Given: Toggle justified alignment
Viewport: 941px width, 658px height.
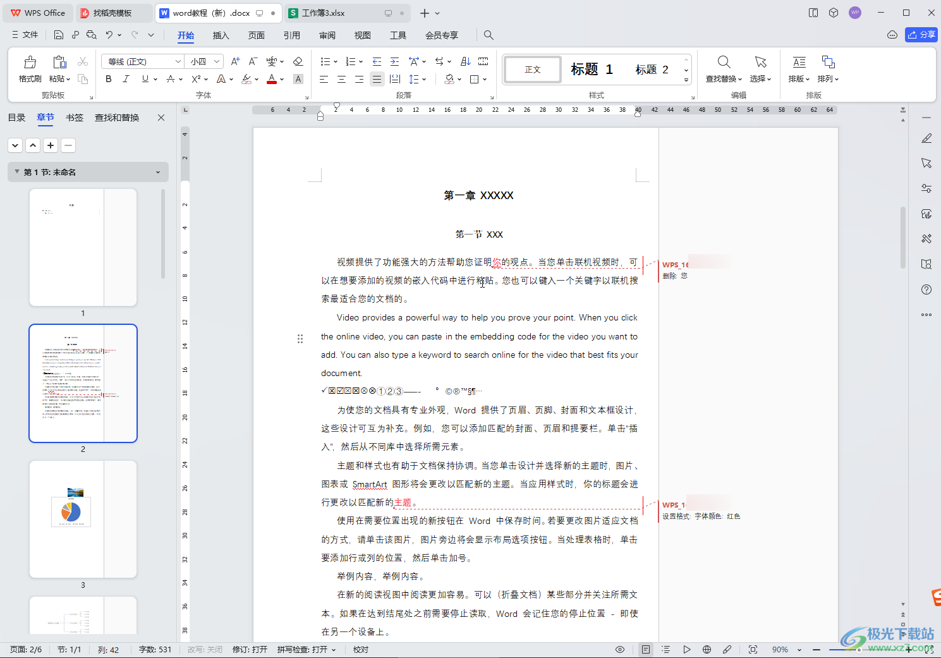Looking at the screenshot, I should (377, 79).
